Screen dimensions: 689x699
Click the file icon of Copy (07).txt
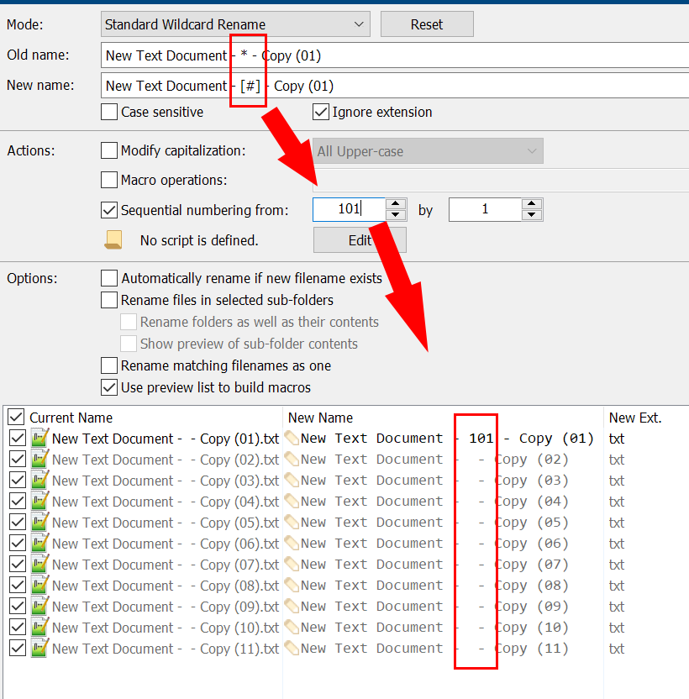(x=39, y=564)
